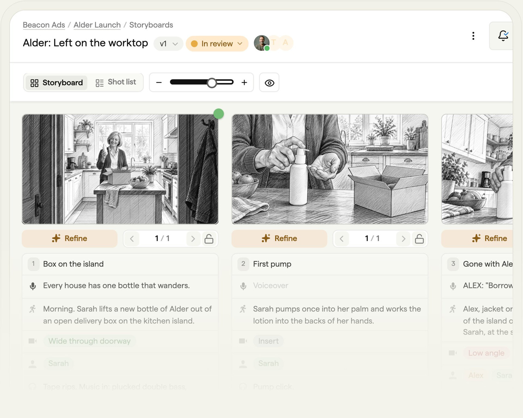Click the Alex character tag on frame 3
This screenshot has width=523, height=418.
[476, 375]
